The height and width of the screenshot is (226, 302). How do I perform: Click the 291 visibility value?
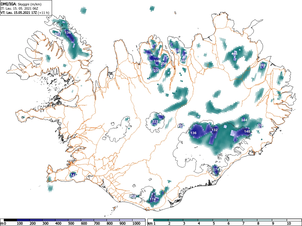coord(181,126)
